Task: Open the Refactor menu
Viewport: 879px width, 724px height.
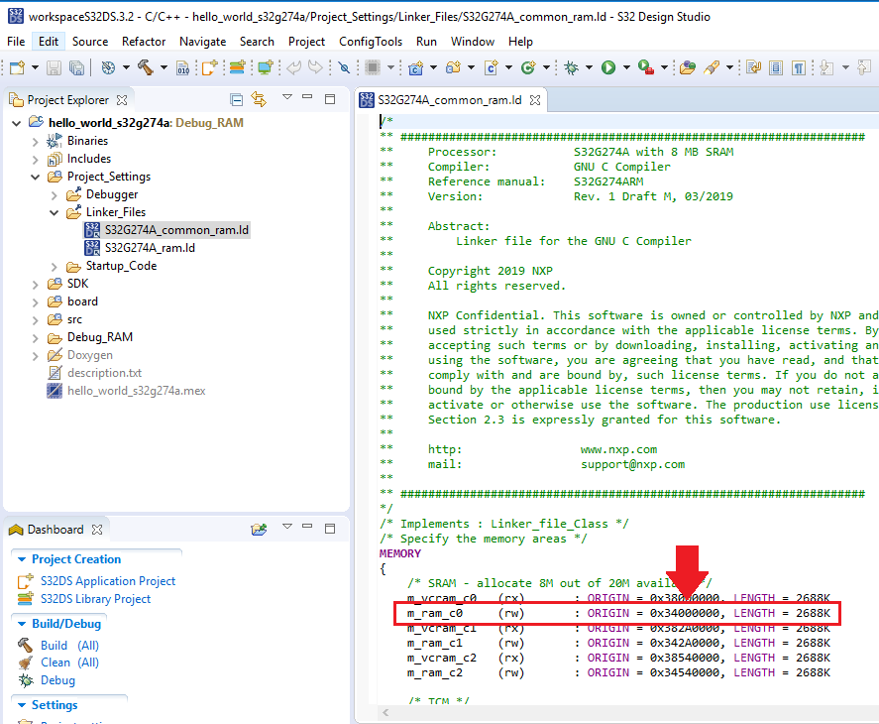Action: pos(144,42)
